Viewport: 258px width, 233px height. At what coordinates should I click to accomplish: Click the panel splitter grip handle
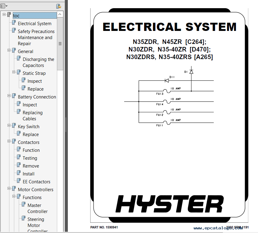click(66, 125)
